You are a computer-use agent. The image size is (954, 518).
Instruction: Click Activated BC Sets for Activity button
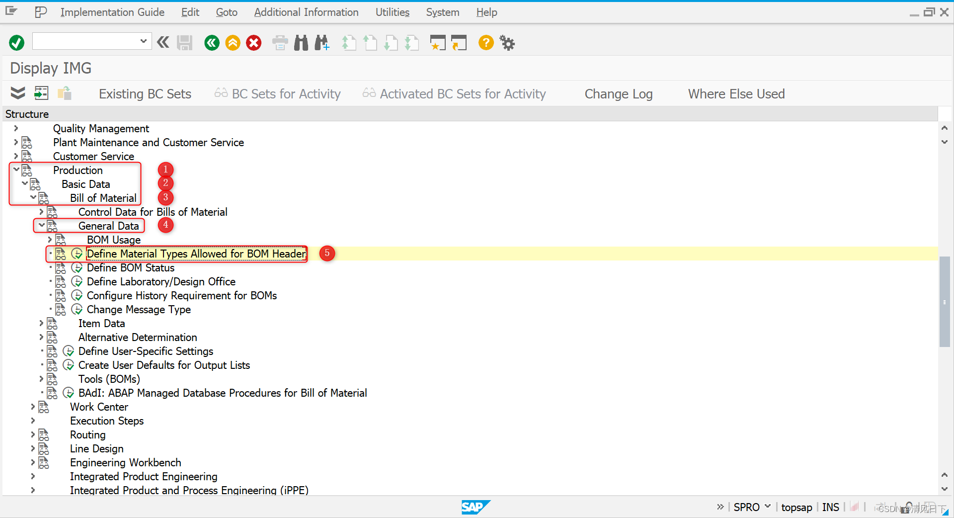tap(454, 94)
